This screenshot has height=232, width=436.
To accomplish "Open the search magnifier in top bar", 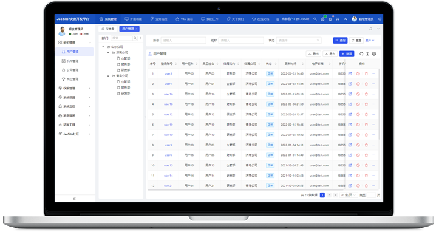I will tap(315, 19).
